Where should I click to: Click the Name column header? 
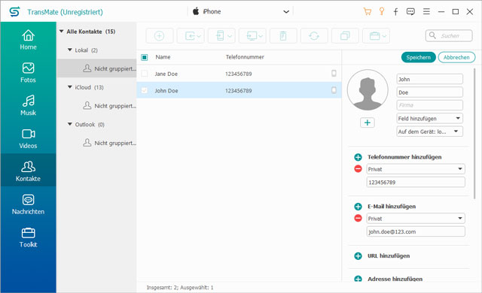pyautogui.click(x=163, y=57)
